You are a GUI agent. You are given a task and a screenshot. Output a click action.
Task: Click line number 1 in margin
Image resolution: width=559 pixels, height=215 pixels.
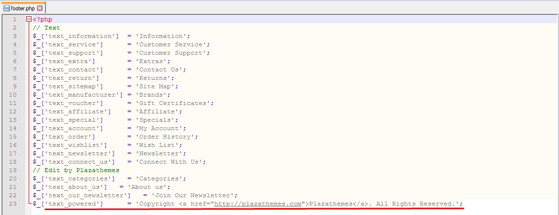pos(14,20)
